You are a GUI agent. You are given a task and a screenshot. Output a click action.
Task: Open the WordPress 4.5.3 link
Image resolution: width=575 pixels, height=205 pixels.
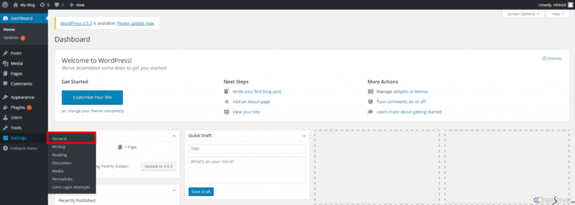click(x=76, y=23)
